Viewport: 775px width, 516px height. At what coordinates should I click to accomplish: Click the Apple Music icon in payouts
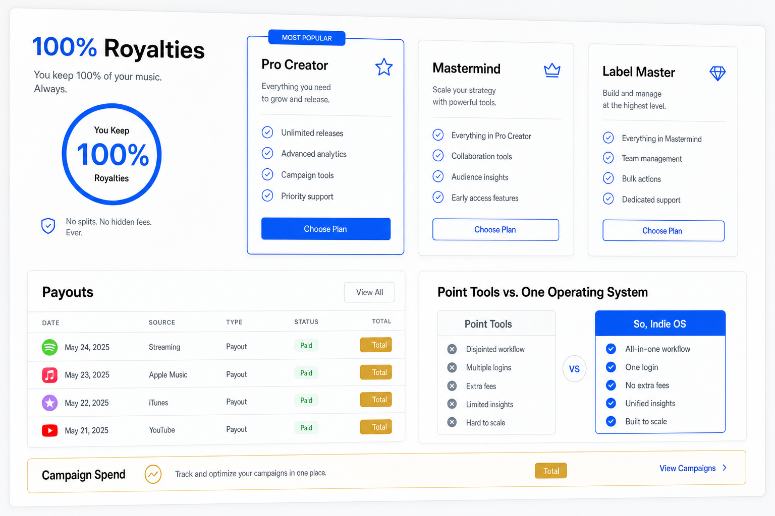pos(49,375)
